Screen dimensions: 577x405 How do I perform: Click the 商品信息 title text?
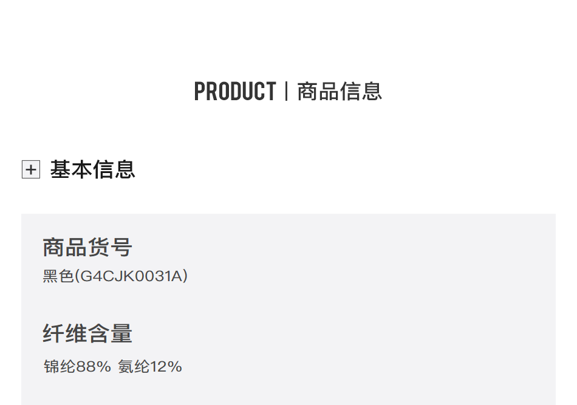340,92
